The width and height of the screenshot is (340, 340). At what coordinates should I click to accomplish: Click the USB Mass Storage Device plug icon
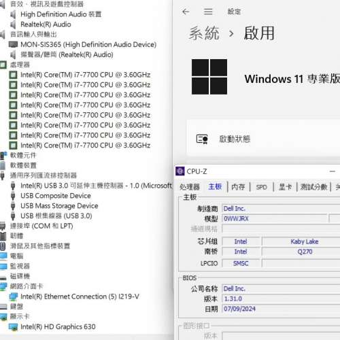13,206
